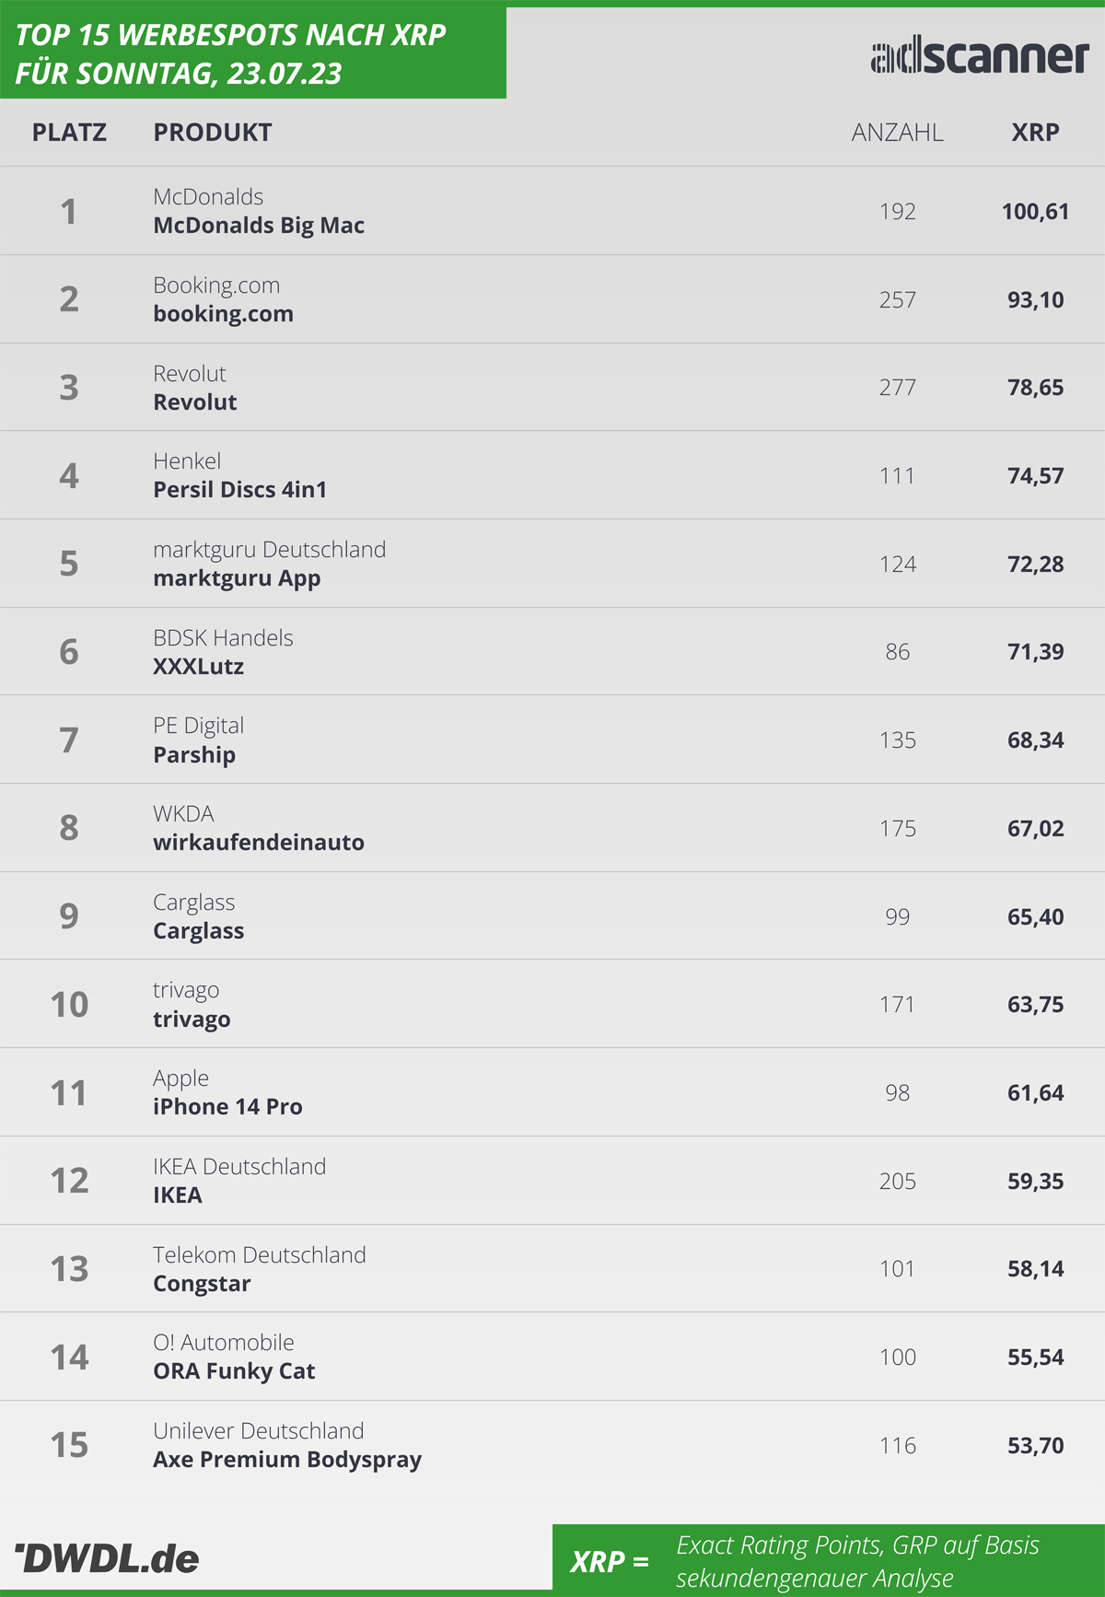Select the PLATZ column header
1105x1597 pixels.
[x=69, y=133]
